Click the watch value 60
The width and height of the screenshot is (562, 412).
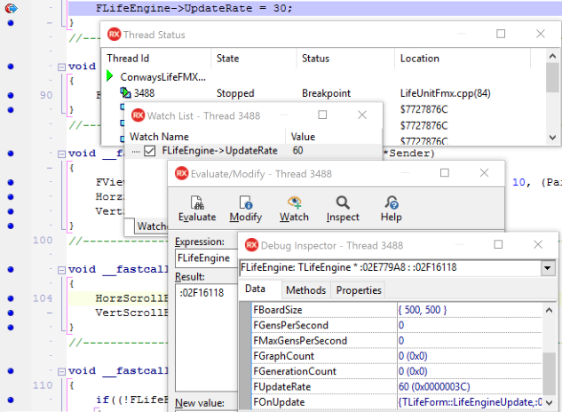tap(297, 151)
